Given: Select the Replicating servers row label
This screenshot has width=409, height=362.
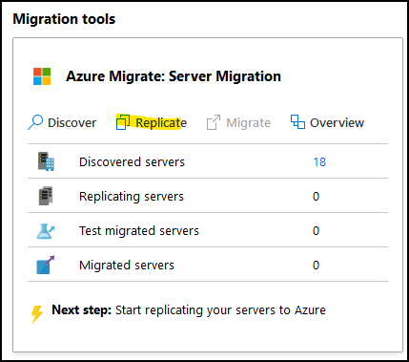Looking at the screenshot, I should click(132, 197).
